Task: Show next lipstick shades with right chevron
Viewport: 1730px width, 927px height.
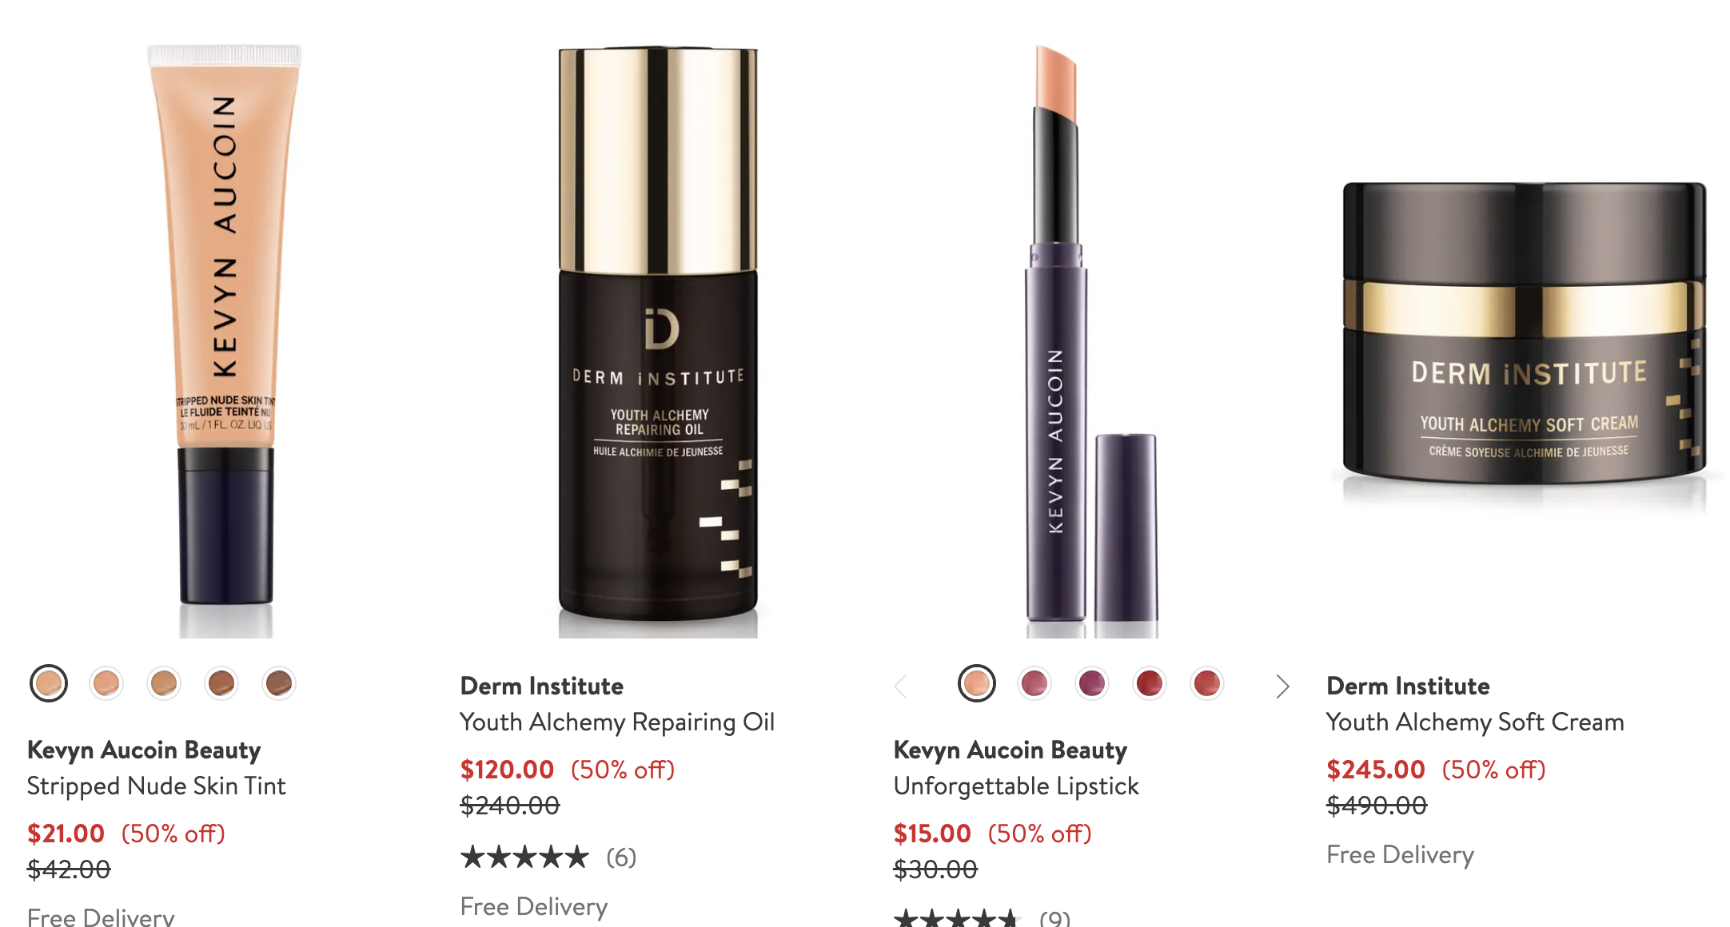Action: coord(1282,686)
